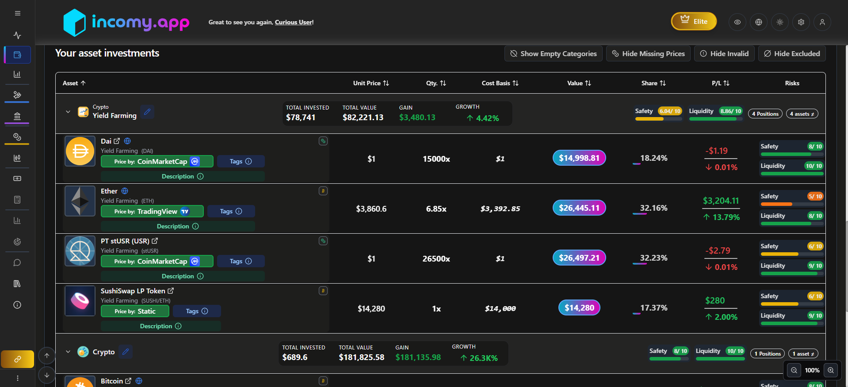This screenshot has height=387, width=848.
Task: Open the chat bubble sidebar icon
Action: pyautogui.click(x=17, y=263)
